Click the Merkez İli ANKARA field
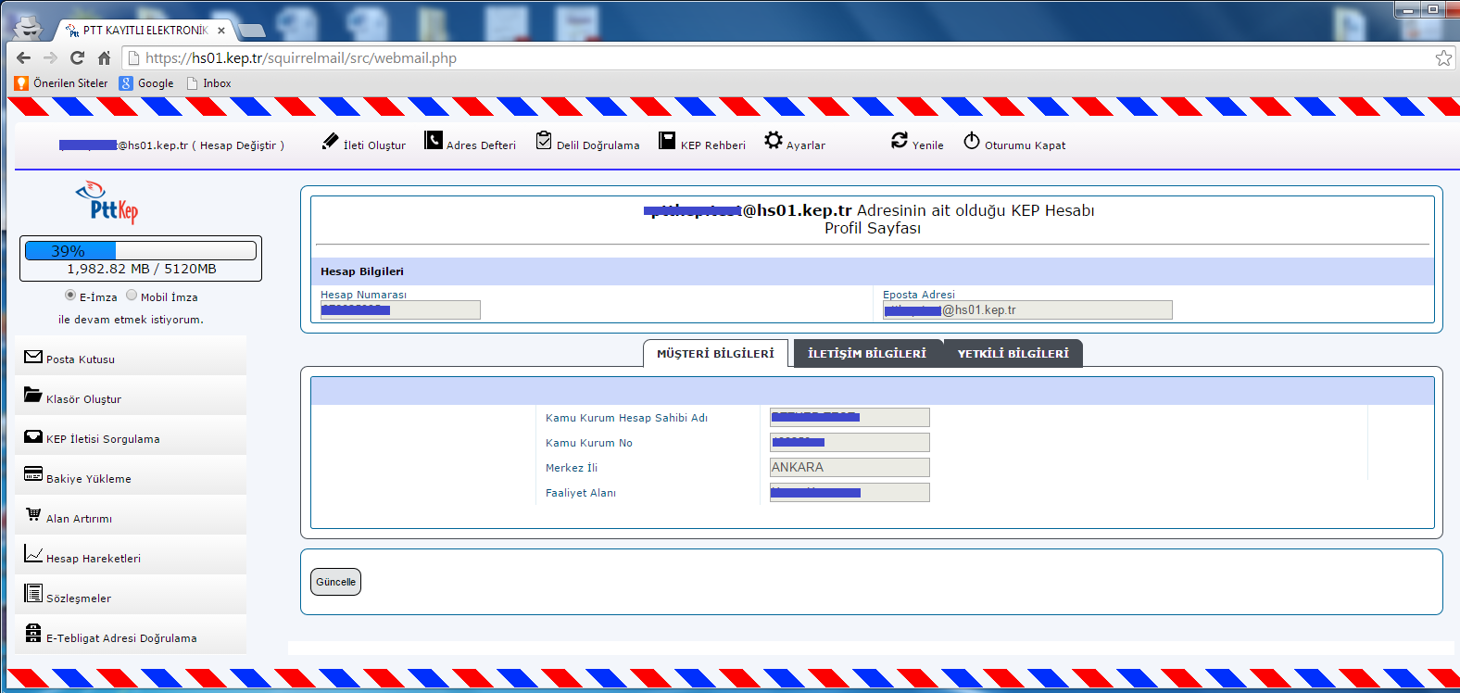Screen dimensions: 1460x693 (850, 468)
